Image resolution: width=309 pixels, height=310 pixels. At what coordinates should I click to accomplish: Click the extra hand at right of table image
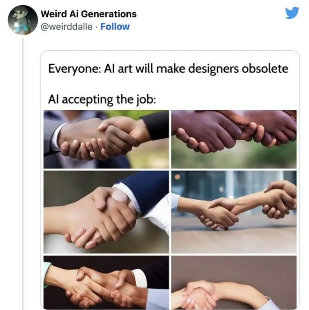[280, 200]
